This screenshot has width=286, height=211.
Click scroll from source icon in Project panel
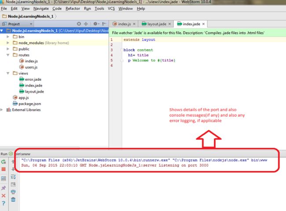[79, 24]
